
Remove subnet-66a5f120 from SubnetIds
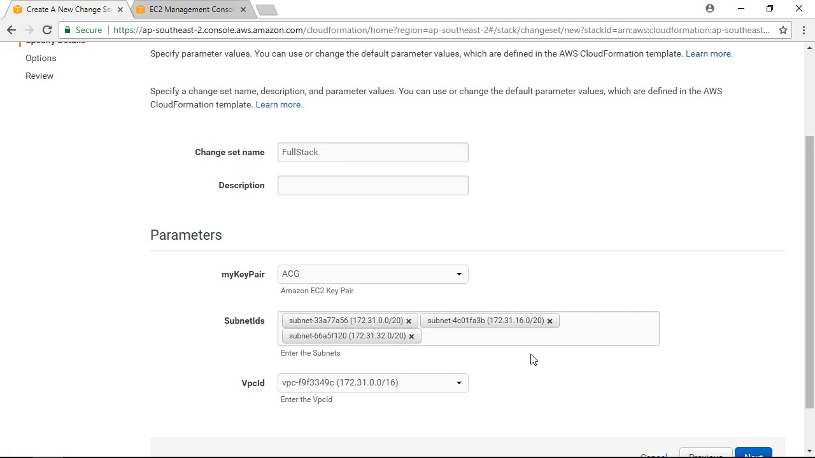coord(411,337)
